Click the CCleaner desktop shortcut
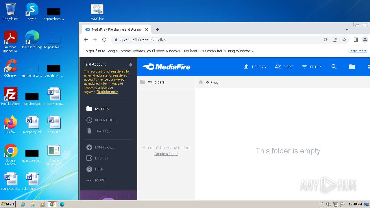This screenshot has height=208, width=370. (10, 68)
